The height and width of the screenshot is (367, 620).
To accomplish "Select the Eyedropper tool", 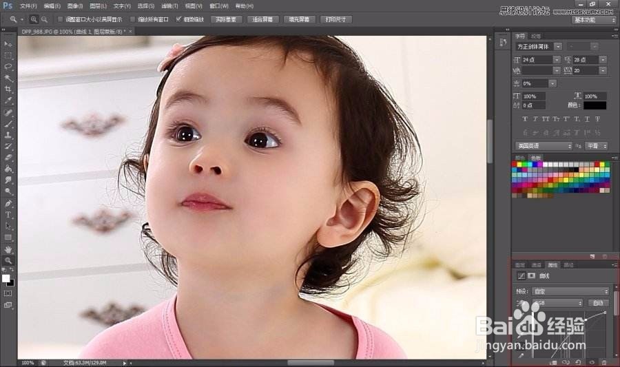I will click(x=8, y=101).
